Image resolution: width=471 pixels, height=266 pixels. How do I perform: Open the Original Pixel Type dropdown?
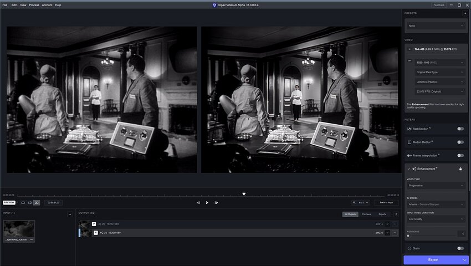click(x=440, y=72)
